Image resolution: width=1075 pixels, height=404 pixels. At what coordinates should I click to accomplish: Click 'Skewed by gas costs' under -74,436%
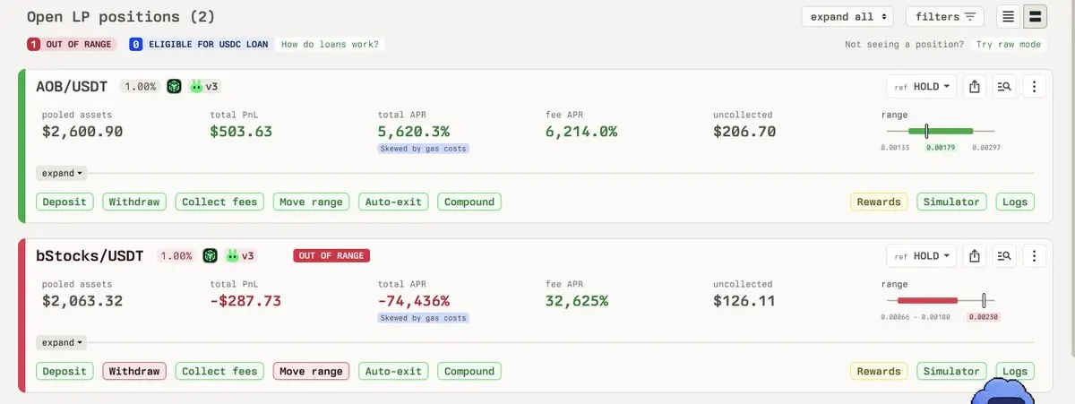click(x=423, y=318)
